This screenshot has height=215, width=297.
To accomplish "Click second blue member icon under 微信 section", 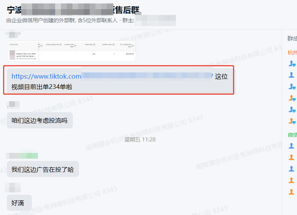I will (292, 169).
